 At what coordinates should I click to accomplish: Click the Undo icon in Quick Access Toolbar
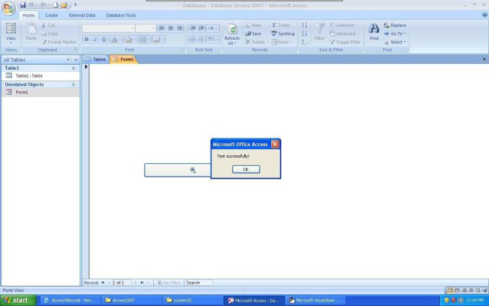click(x=31, y=5)
